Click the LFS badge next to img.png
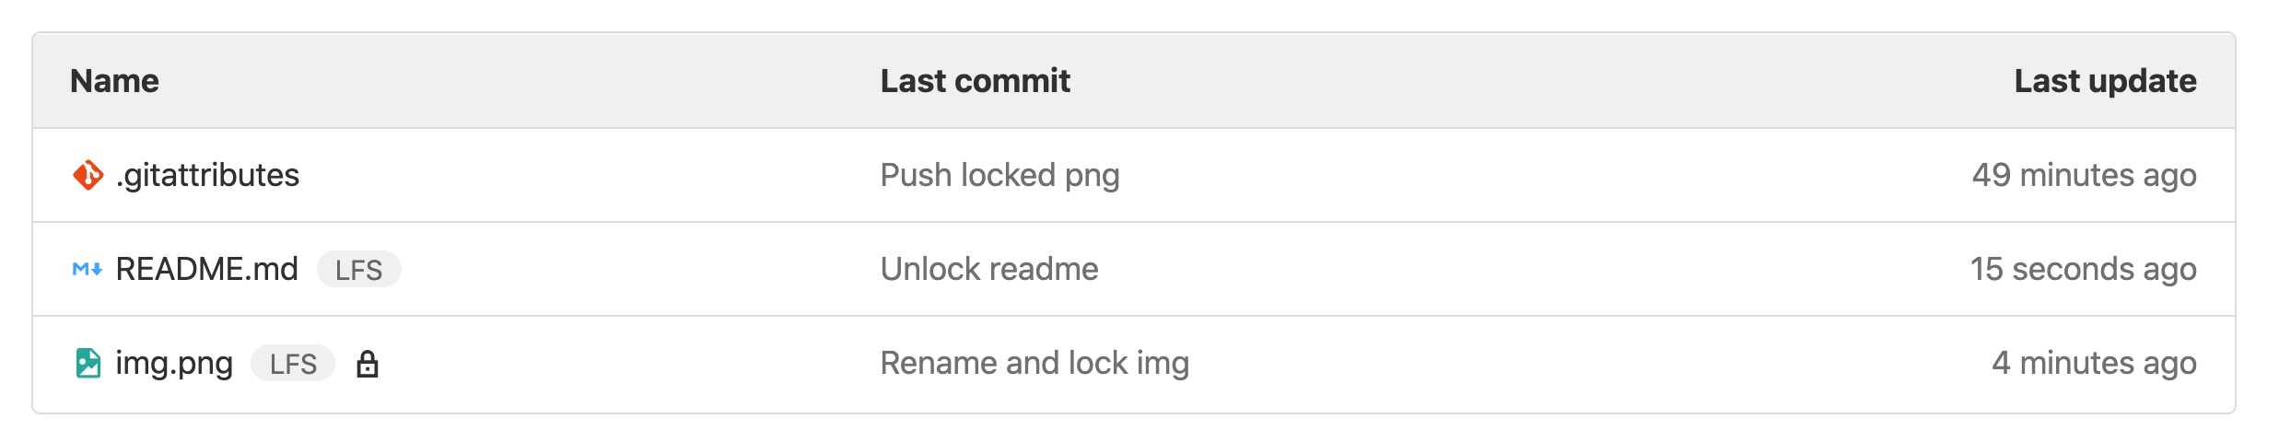The width and height of the screenshot is (2279, 442). point(293,364)
